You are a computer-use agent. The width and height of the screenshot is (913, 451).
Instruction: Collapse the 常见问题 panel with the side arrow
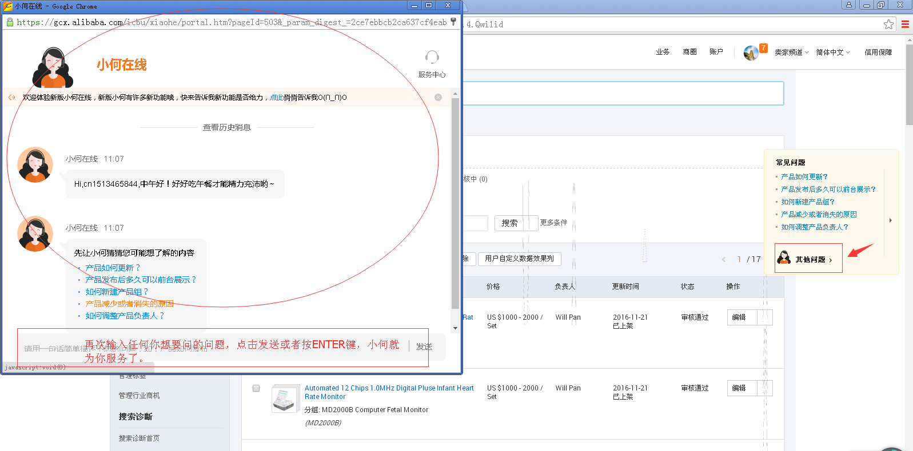tap(891, 220)
